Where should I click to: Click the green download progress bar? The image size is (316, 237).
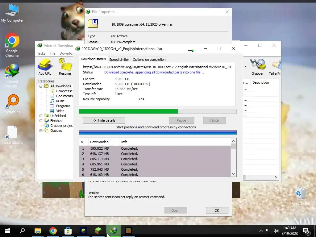coord(158,111)
